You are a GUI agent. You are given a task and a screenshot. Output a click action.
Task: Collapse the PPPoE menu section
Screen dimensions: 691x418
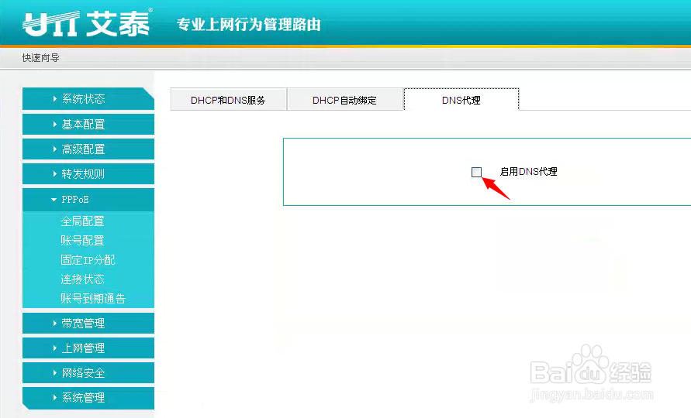coord(88,199)
